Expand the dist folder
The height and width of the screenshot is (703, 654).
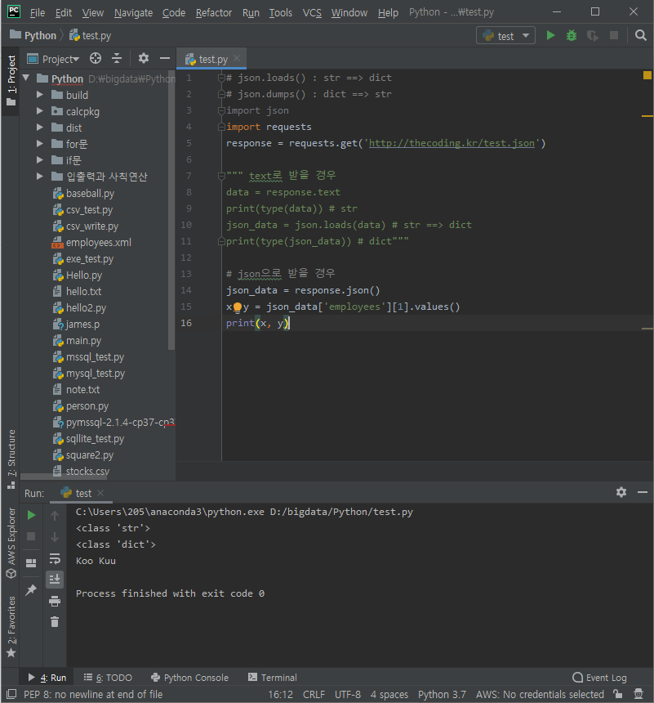tap(40, 128)
